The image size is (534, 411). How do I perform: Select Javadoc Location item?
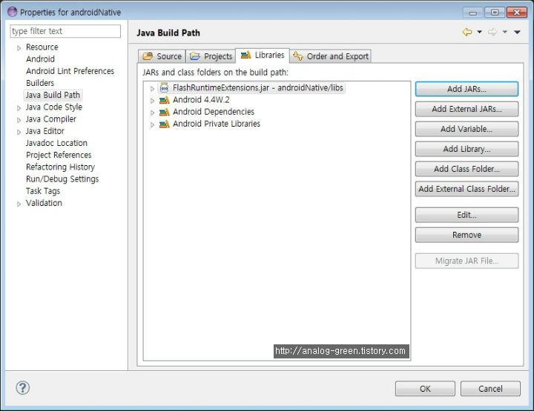[56, 143]
